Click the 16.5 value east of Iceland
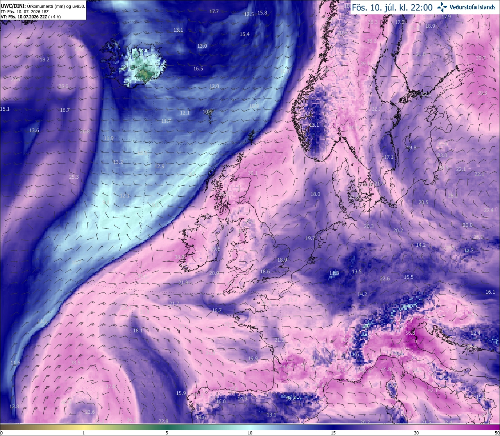Viewport: 500px width, 436px height. tap(198, 68)
